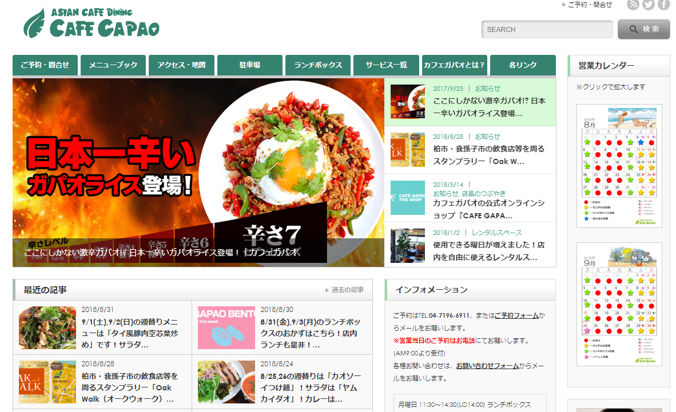
Task: Click the spicy gapao rice hero banner
Action: tap(198, 173)
